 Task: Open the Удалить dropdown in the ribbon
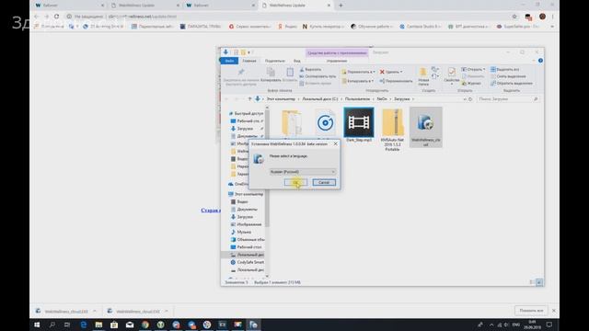pyautogui.click(x=390, y=72)
